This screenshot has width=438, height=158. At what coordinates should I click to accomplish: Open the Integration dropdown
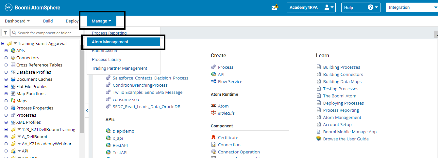(412, 7)
